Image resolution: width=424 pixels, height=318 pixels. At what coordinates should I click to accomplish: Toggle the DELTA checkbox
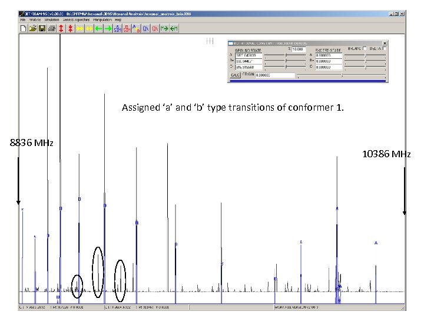[x=385, y=48]
